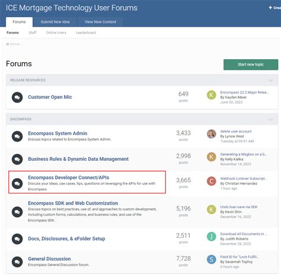Click the '1 hour ago' timestamp
This screenshot has height=275, width=281.
(229, 188)
